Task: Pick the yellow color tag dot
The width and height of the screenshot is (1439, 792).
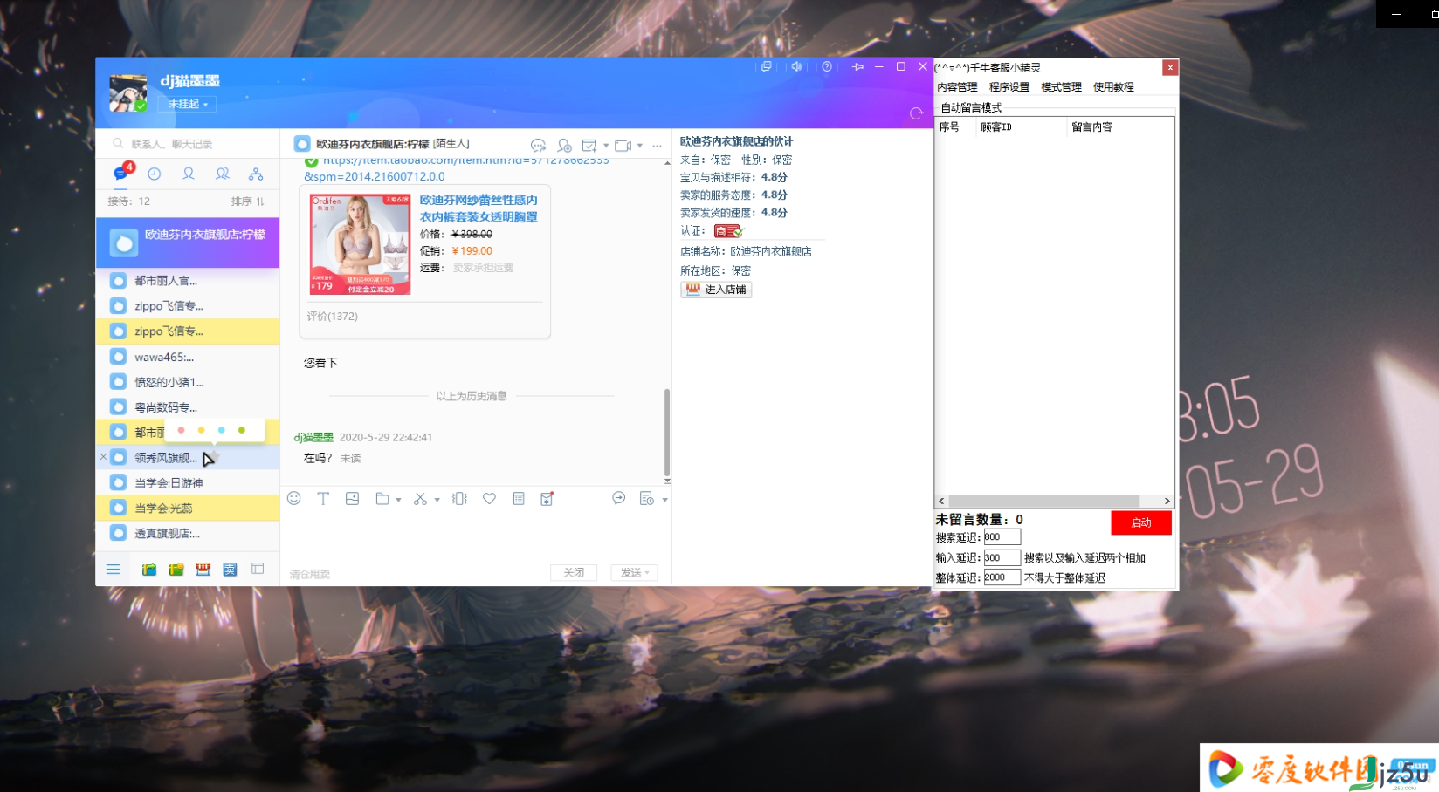Action: pos(202,430)
